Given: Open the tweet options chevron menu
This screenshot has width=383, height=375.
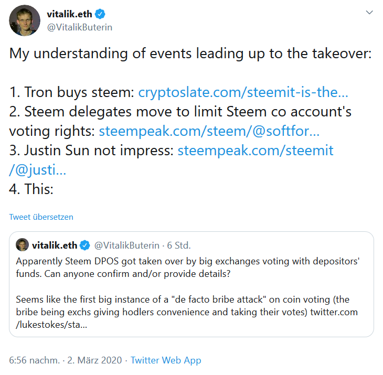Looking at the screenshot, I should click(x=369, y=12).
